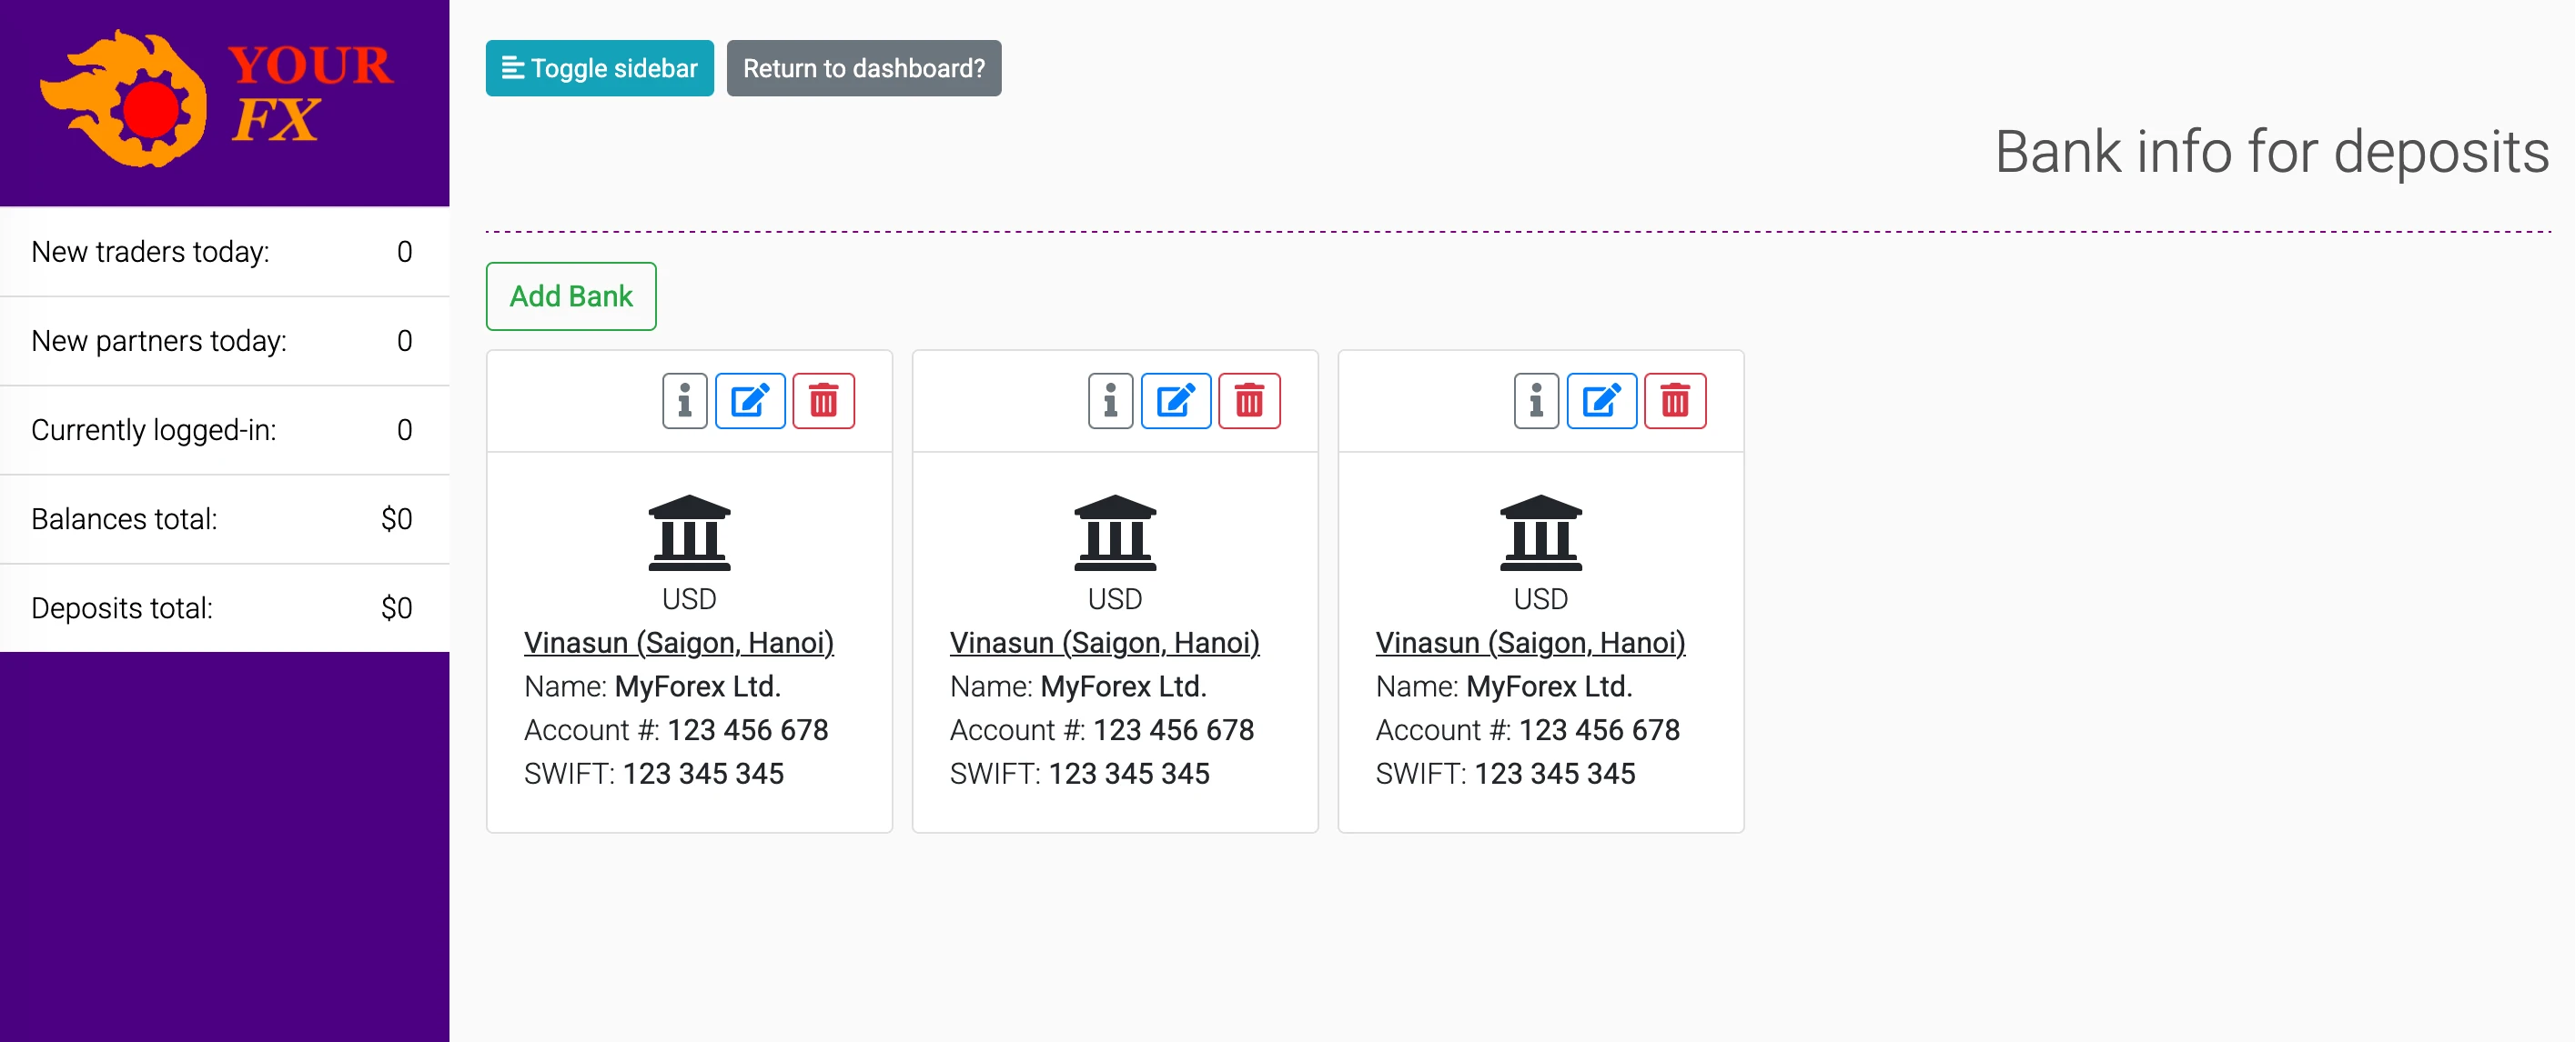The image size is (2575, 1042).
Task: Delete the rightmost bank entry
Action: pos(1674,401)
